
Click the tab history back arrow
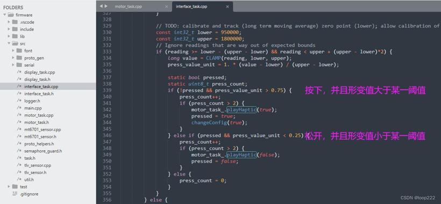click(101, 6)
